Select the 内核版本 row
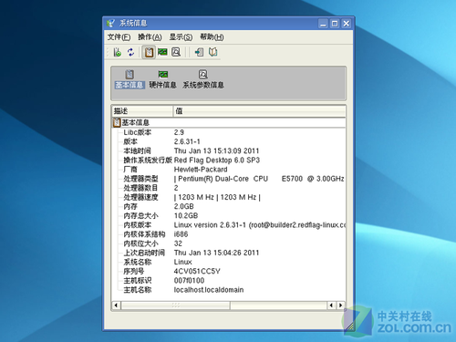Image resolution: width=456 pixels, height=342 pixels. (x=229, y=225)
